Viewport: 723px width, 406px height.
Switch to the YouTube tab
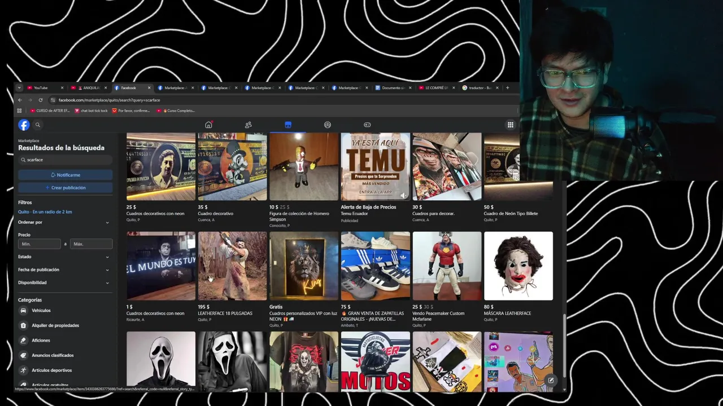pyautogui.click(x=45, y=87)
